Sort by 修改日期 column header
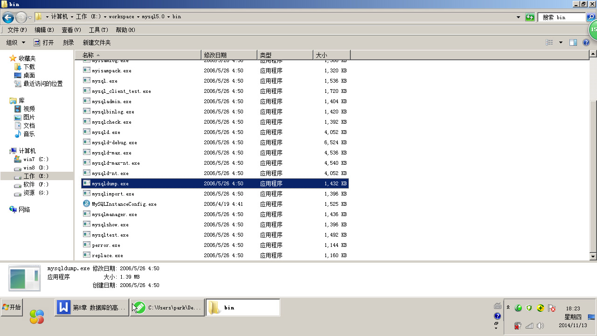 pyautogui.click(x=229, y=55)
